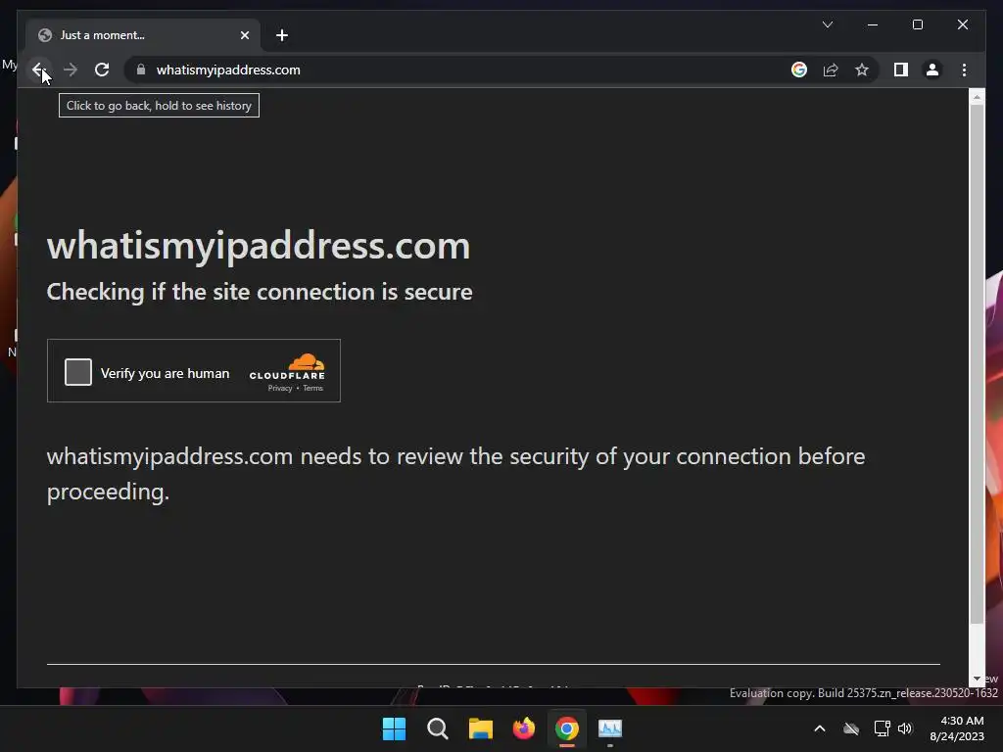Screen dimensions: 1003x752
Task: Open Chrome's three-dot menu
Action: click(x=964, y=70)
